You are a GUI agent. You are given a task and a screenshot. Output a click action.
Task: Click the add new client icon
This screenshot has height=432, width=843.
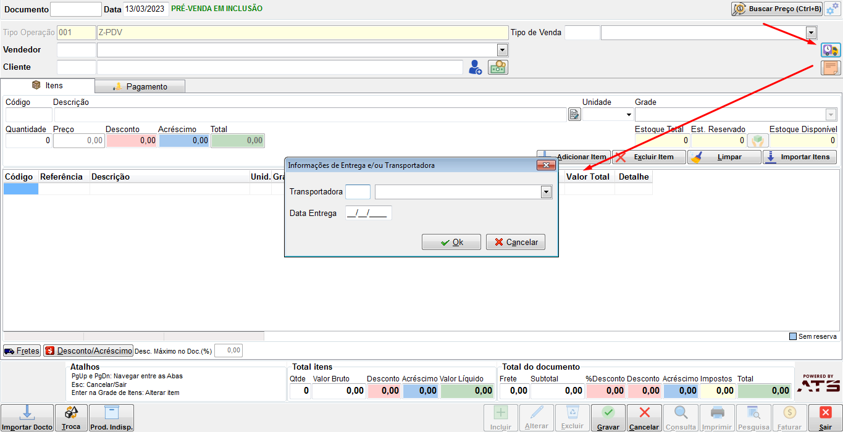[x=475, y=67]
